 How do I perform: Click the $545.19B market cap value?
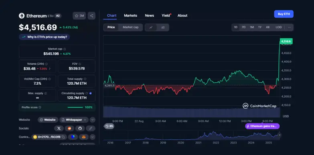point(51,54)
